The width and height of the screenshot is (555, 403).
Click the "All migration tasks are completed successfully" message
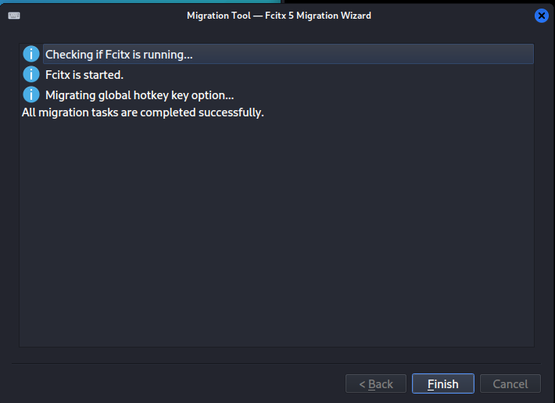(x=143, y=112)
